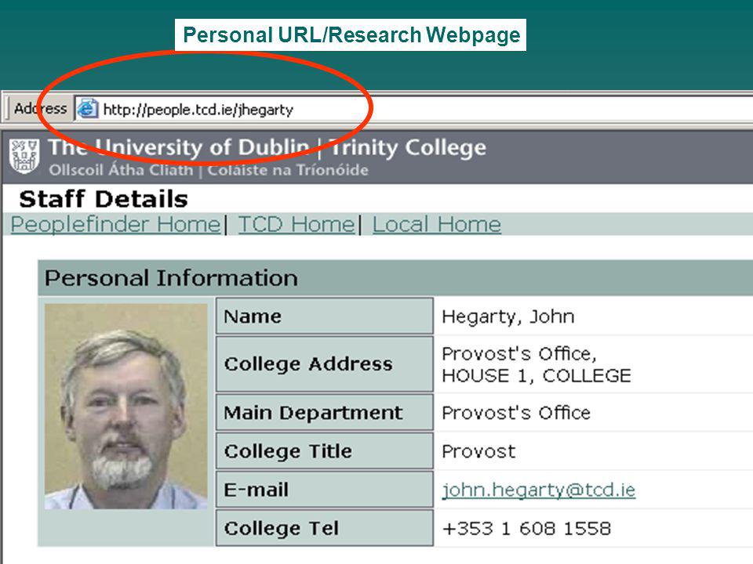
Task: Click the College Address label cell
Action: click(325, 364)
